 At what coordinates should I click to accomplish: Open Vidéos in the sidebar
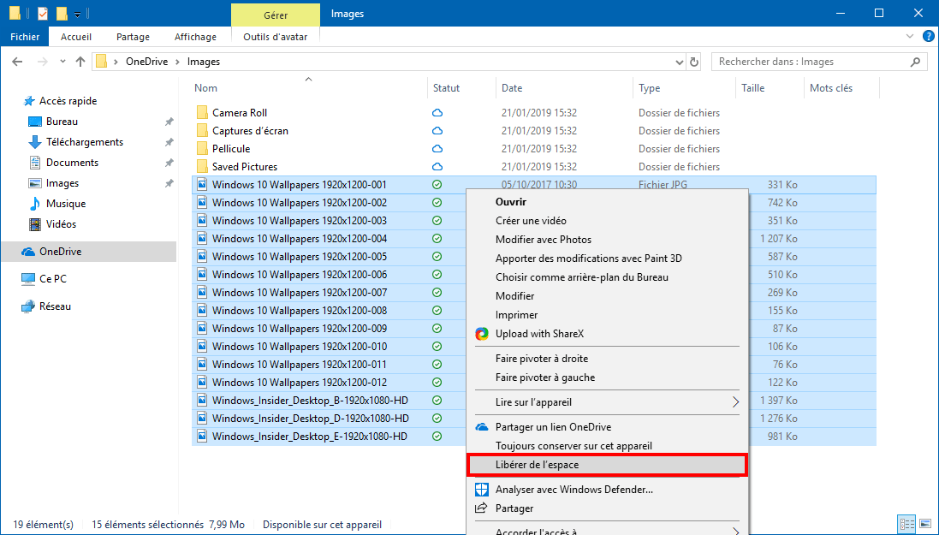[x=61, y=224]
